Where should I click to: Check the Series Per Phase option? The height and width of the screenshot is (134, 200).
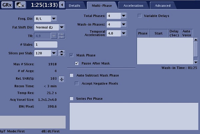[x=72, y=98]
